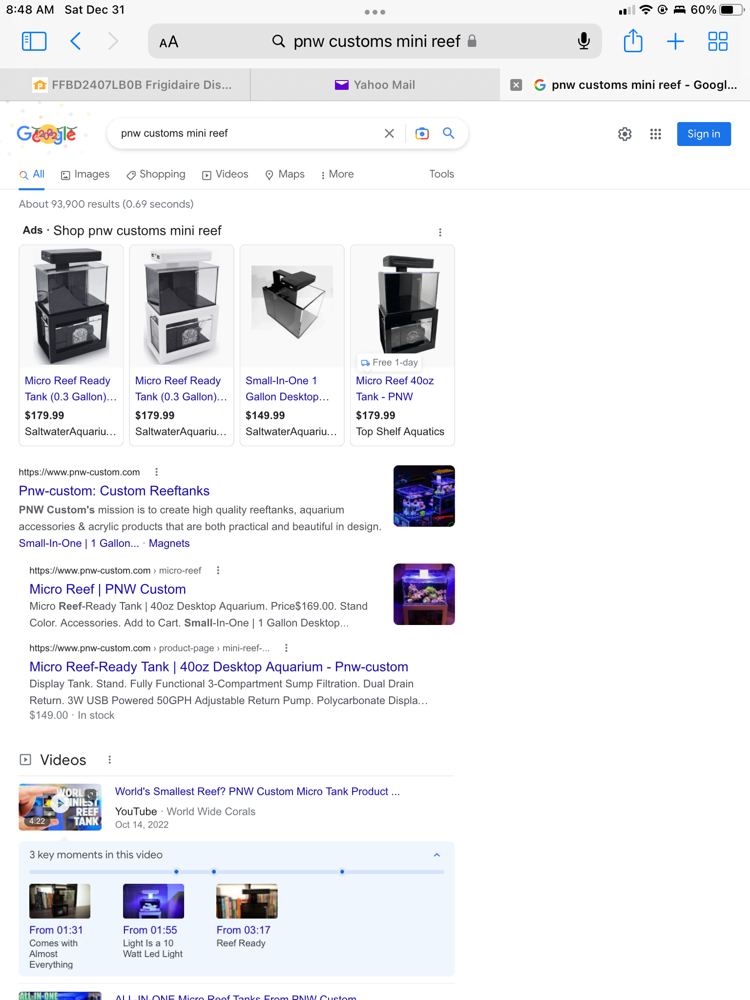The height and width of the screenshot is (1000, 750).
Task: Expand the More search filters menu
Action: point(337,174)
